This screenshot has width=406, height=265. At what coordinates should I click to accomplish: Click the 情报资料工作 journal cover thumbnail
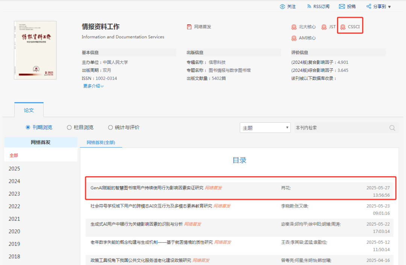tap(35, 50)
